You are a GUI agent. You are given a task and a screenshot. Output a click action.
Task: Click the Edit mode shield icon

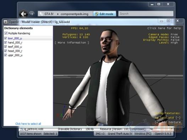tap(97, 14)
